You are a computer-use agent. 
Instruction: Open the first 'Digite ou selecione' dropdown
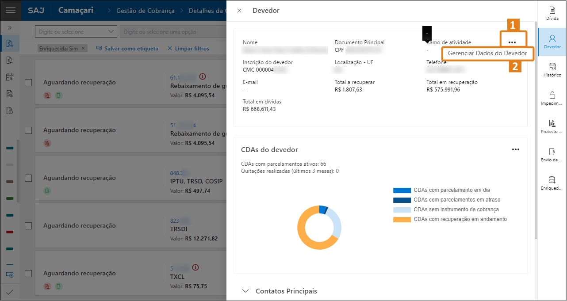click(x=76, y=32)
